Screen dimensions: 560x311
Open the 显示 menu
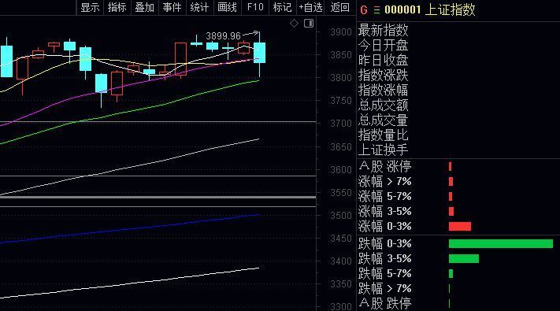[x=90, y=7]
